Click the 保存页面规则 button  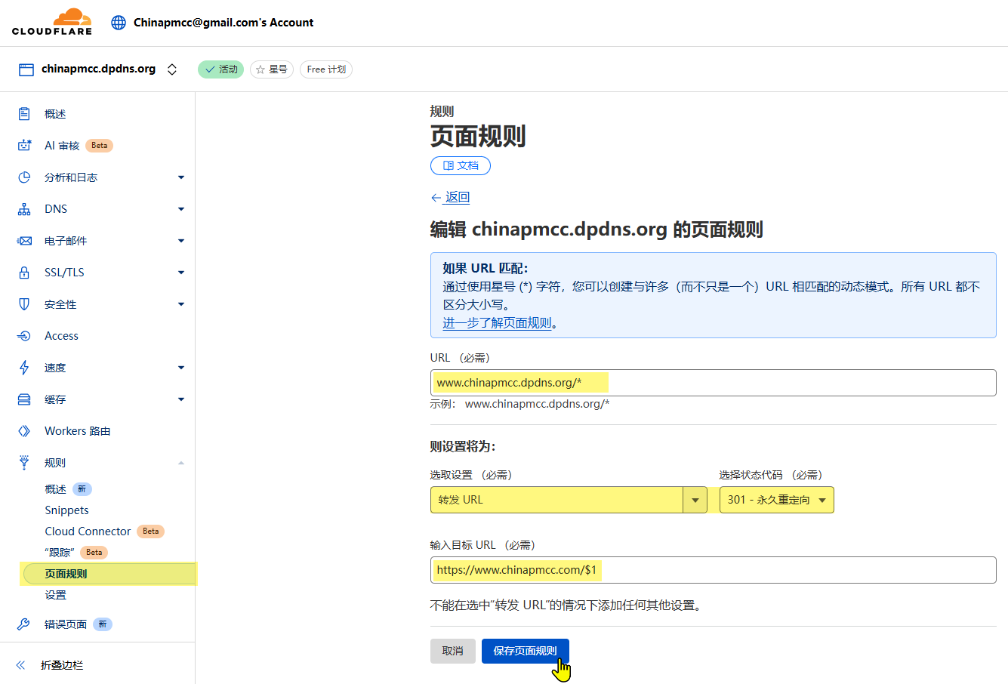(x=525, y=651)
